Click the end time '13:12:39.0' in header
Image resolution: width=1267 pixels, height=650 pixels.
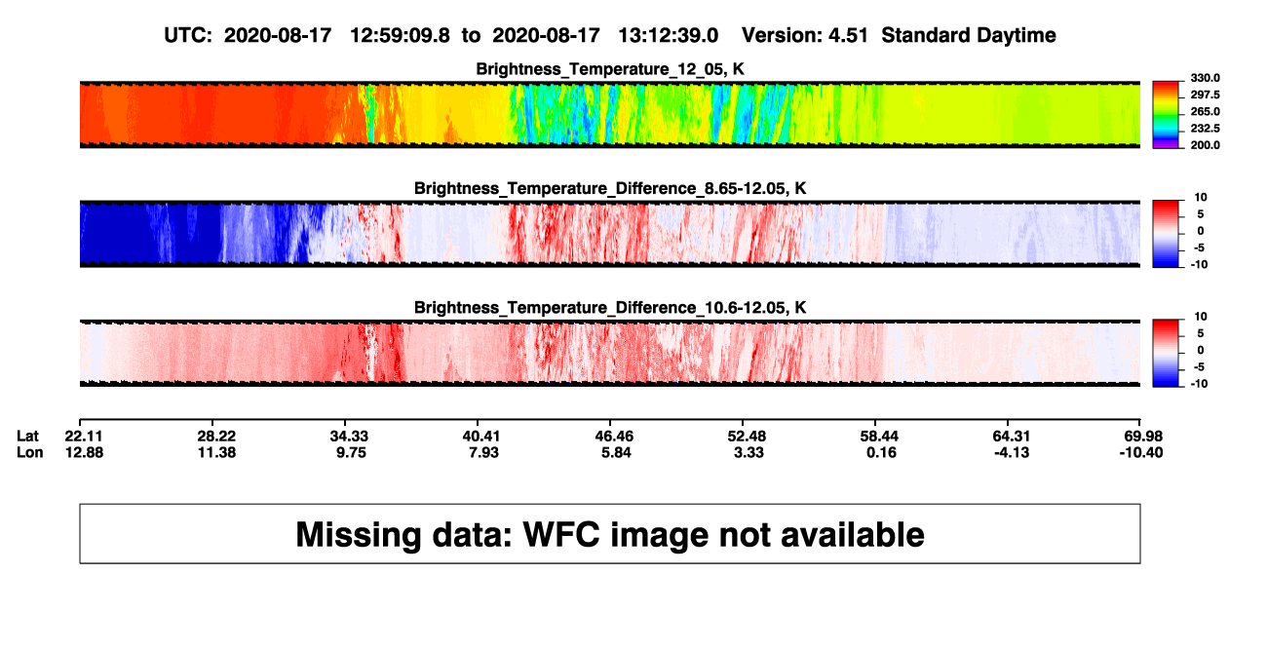click(669, 35)
